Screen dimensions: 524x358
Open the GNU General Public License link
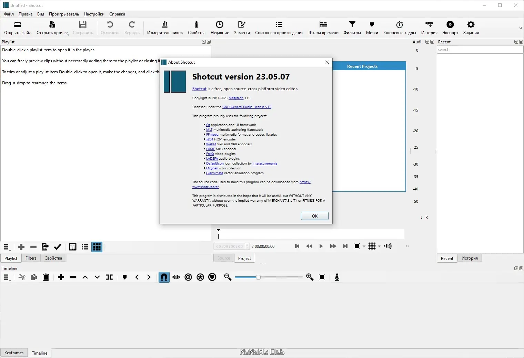coord(246,107)
